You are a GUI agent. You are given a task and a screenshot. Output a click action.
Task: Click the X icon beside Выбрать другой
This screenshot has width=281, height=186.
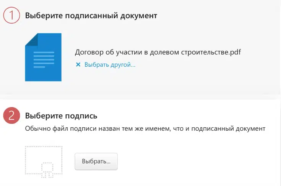point(78,64)
